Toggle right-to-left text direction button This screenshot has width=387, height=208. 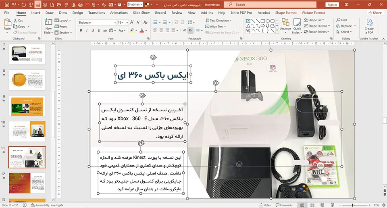pos(191,30)
